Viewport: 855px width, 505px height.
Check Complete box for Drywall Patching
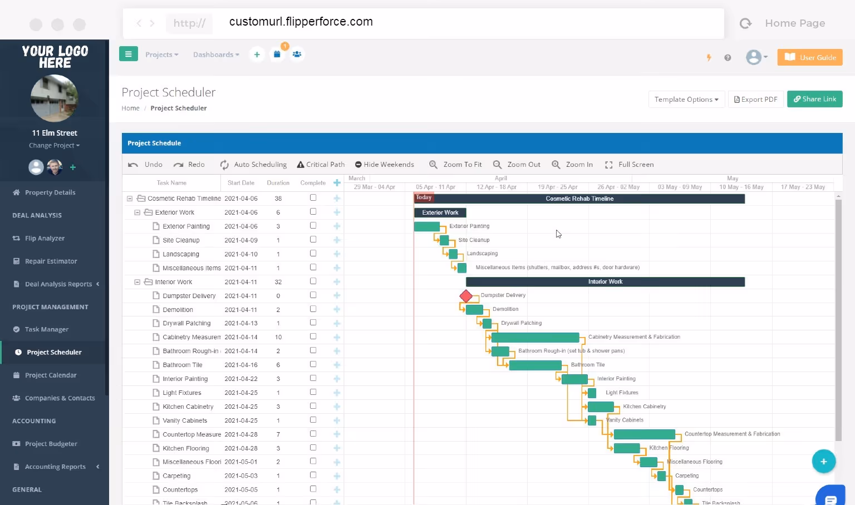(313, 323)
